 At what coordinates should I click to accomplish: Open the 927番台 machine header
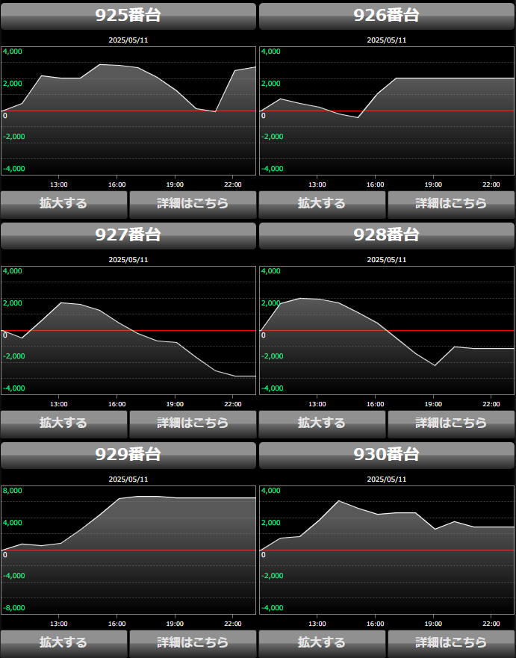pos(128,235)
